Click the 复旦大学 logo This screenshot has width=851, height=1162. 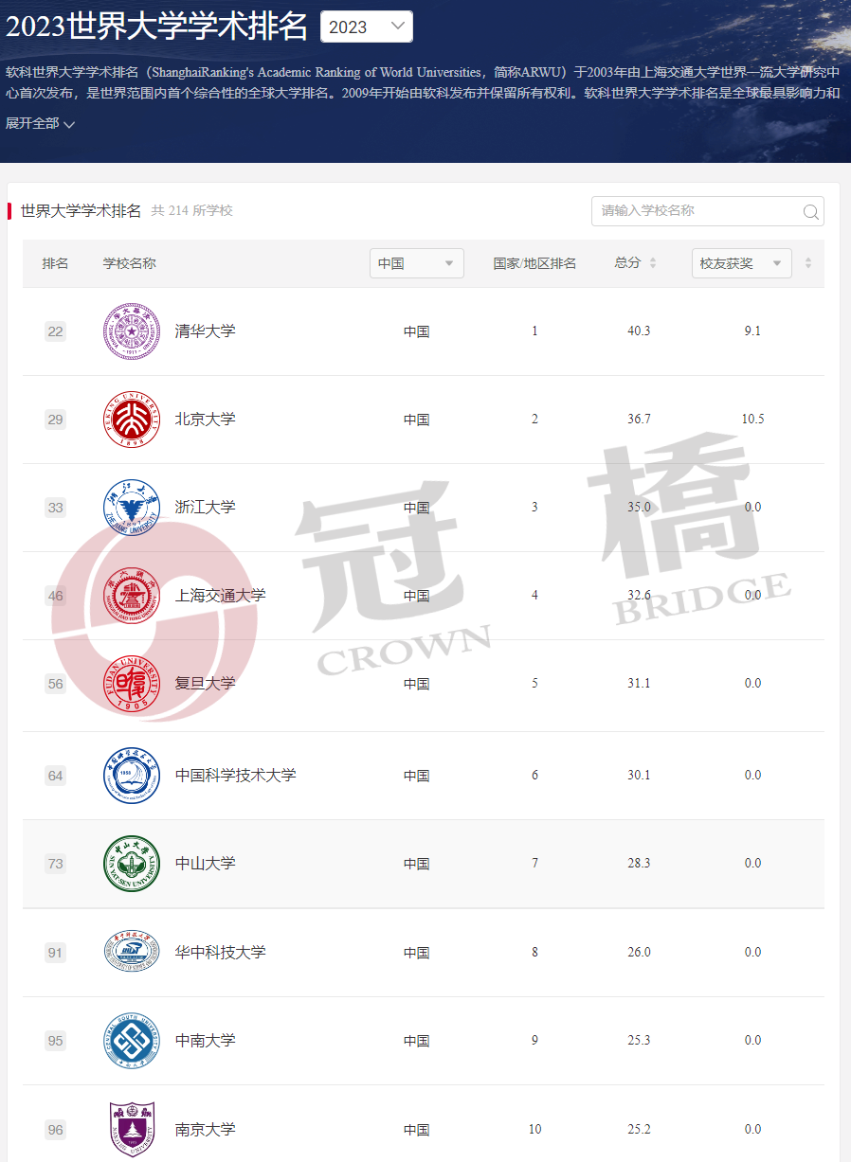(132, 684)
